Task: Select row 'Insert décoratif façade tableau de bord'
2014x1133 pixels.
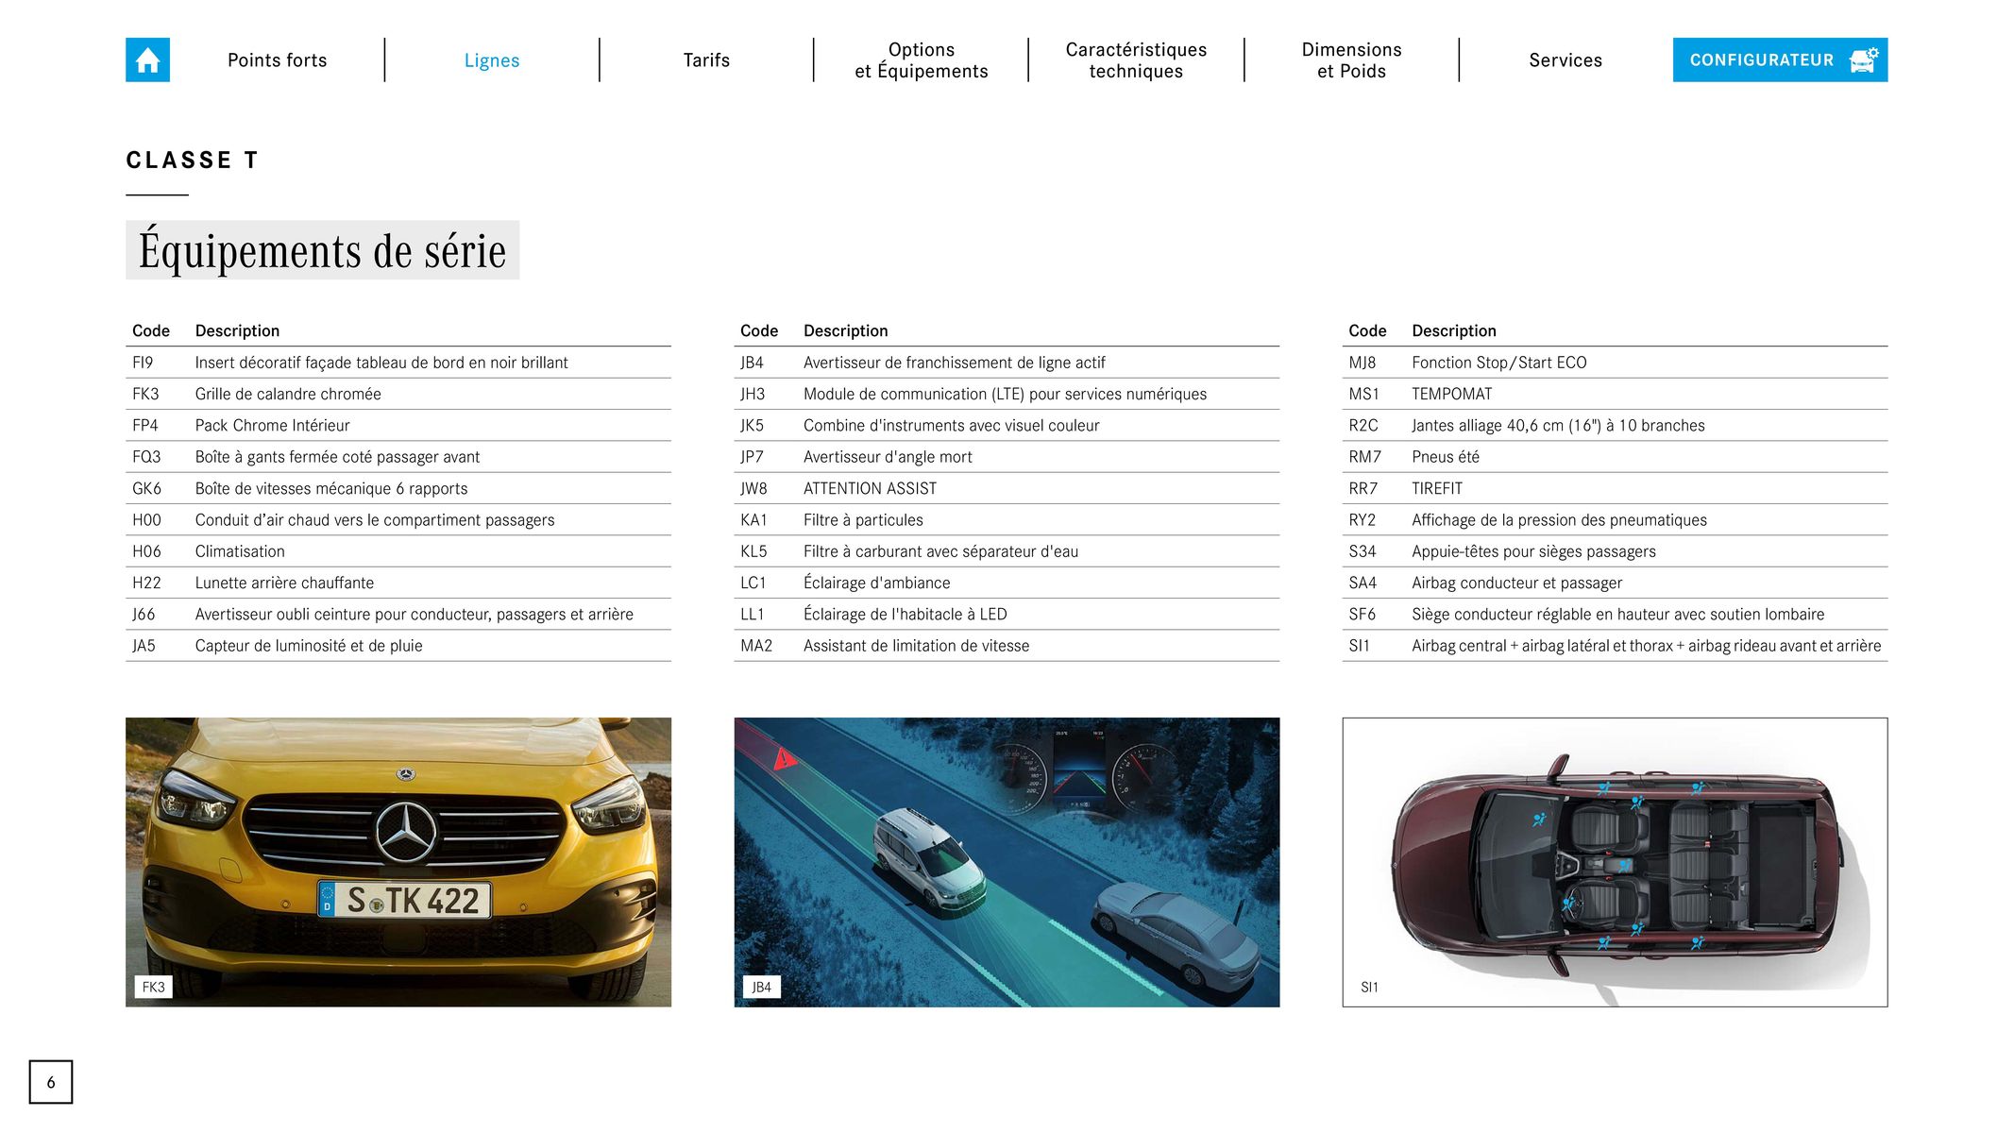Action: point(398,363)
